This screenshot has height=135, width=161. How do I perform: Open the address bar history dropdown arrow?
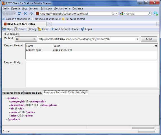pyautogui.click(x=116, y=13)
